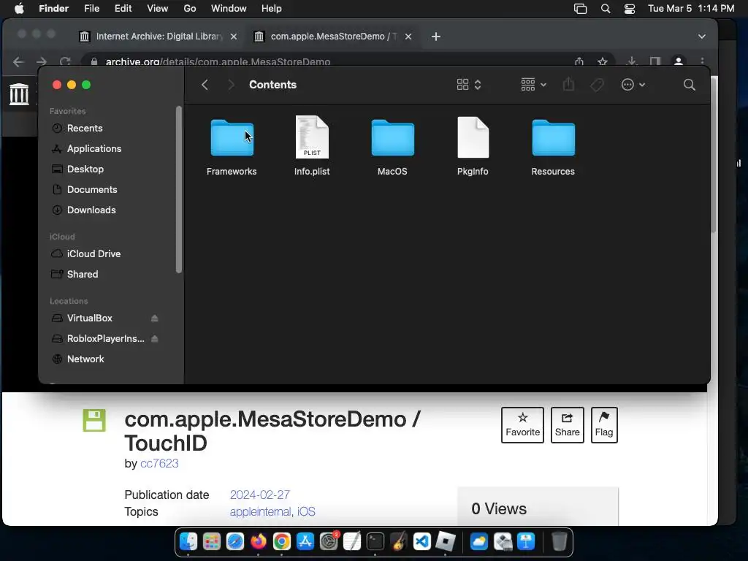Open the iOS topic link
Image resolution: width=748 pixels, height=561 pixels.
(306, 512)
